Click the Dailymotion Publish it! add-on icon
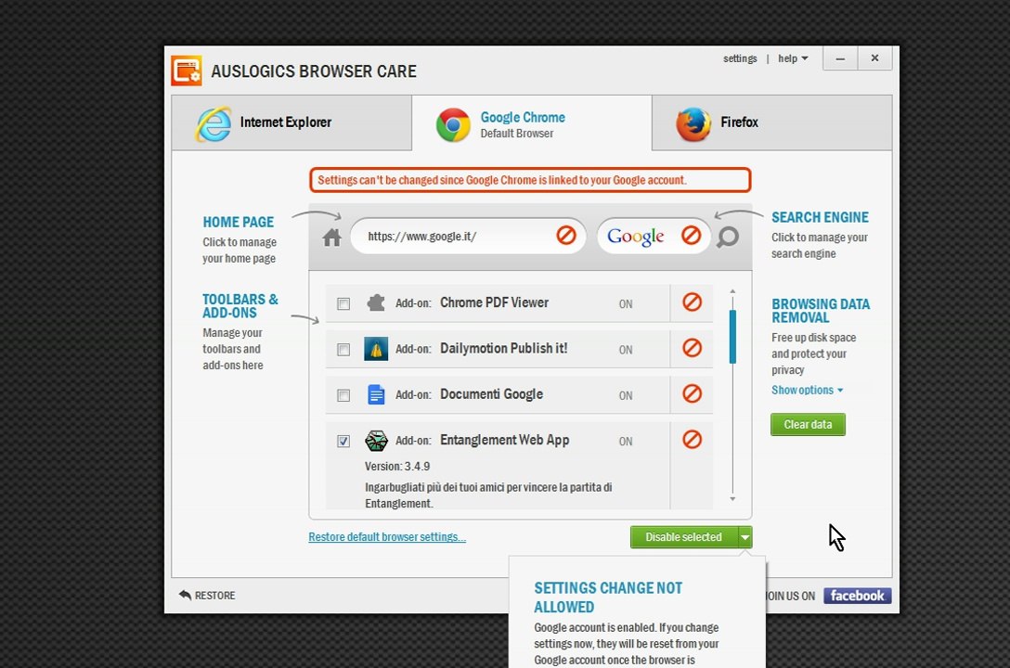1010x668 pixels. 376,349
